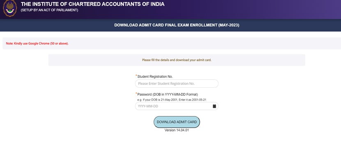341x164 pixels.
Task: Open the calendar date picker icon
Action: point(214,106)
